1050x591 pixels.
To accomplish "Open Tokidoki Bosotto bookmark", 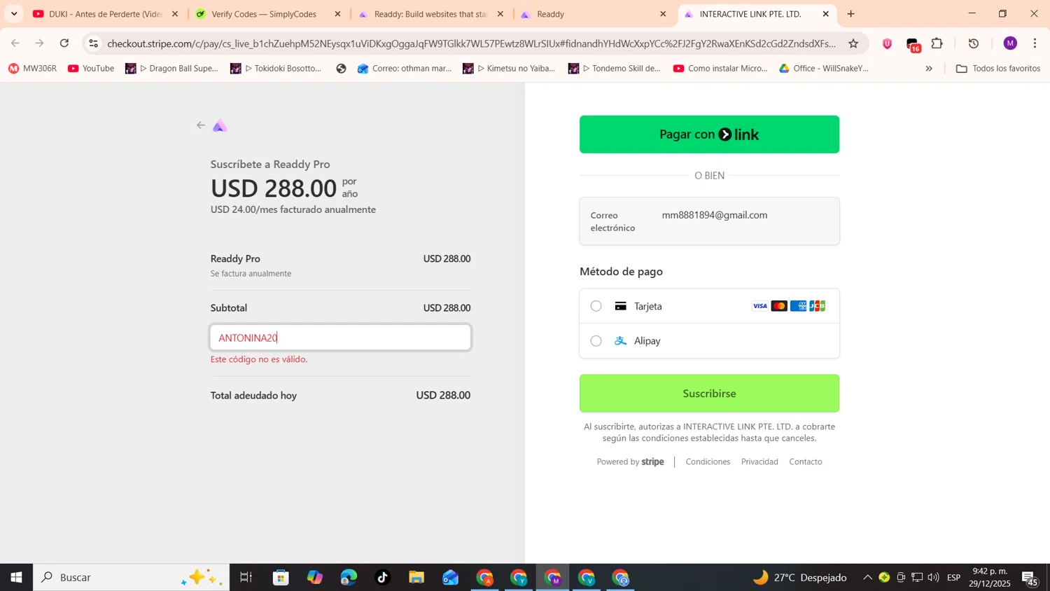I will 276,69.
